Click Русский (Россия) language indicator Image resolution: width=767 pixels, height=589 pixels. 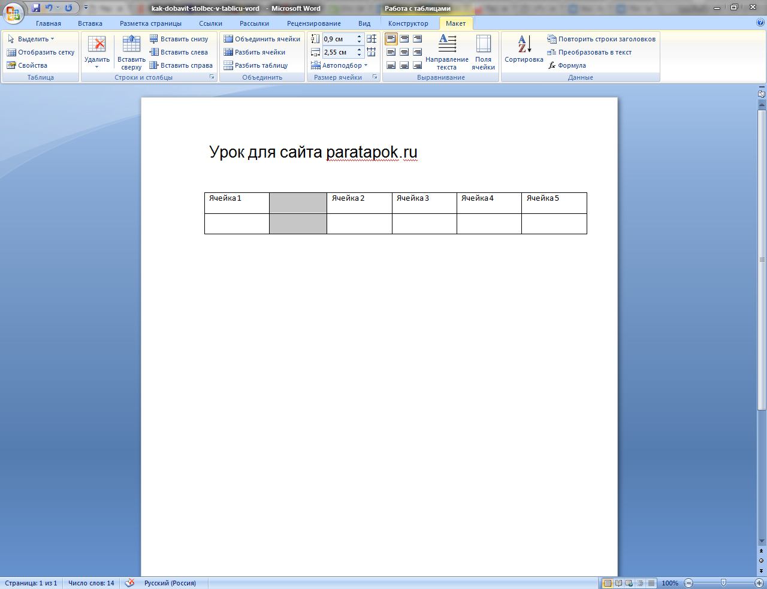170,583
